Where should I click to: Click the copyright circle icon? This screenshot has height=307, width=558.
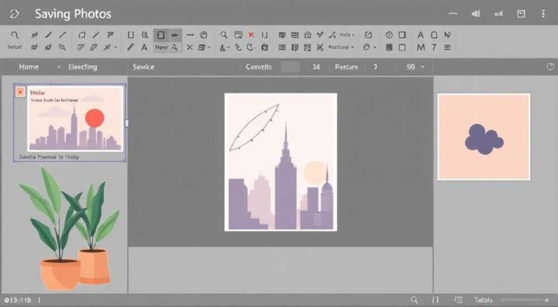[389, 35]
